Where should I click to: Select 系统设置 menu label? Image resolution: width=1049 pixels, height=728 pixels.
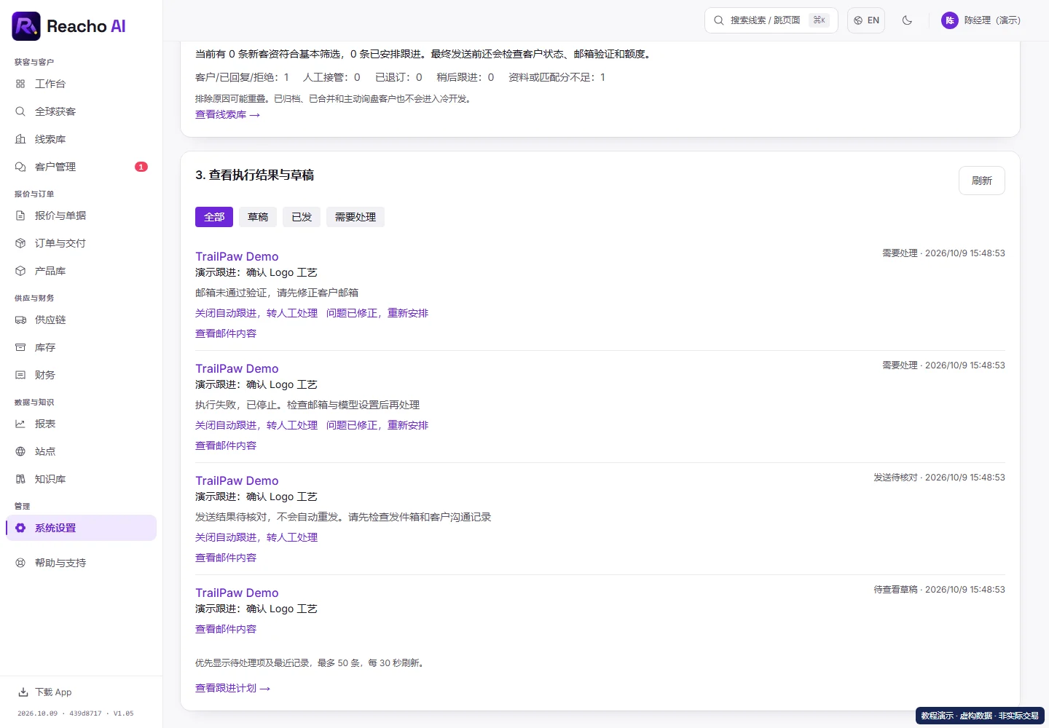tap(55, 528)
